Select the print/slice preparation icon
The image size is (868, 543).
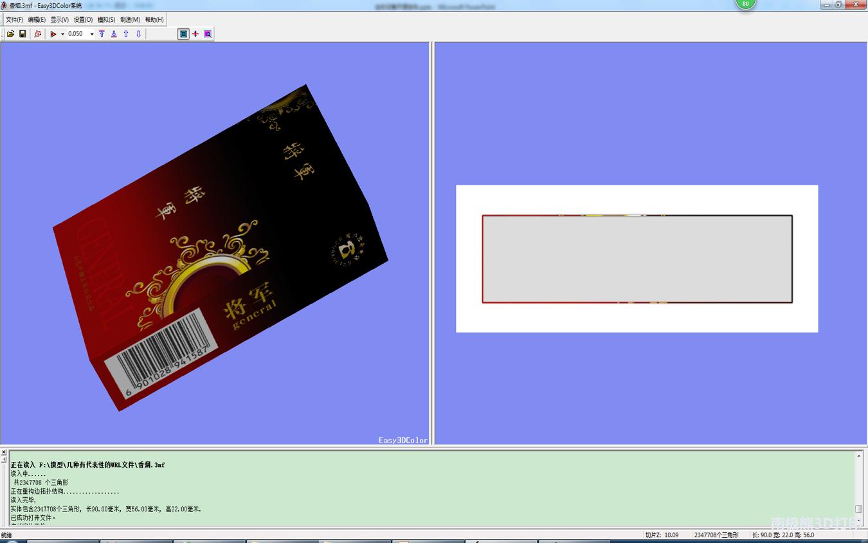tap(37, 34)
